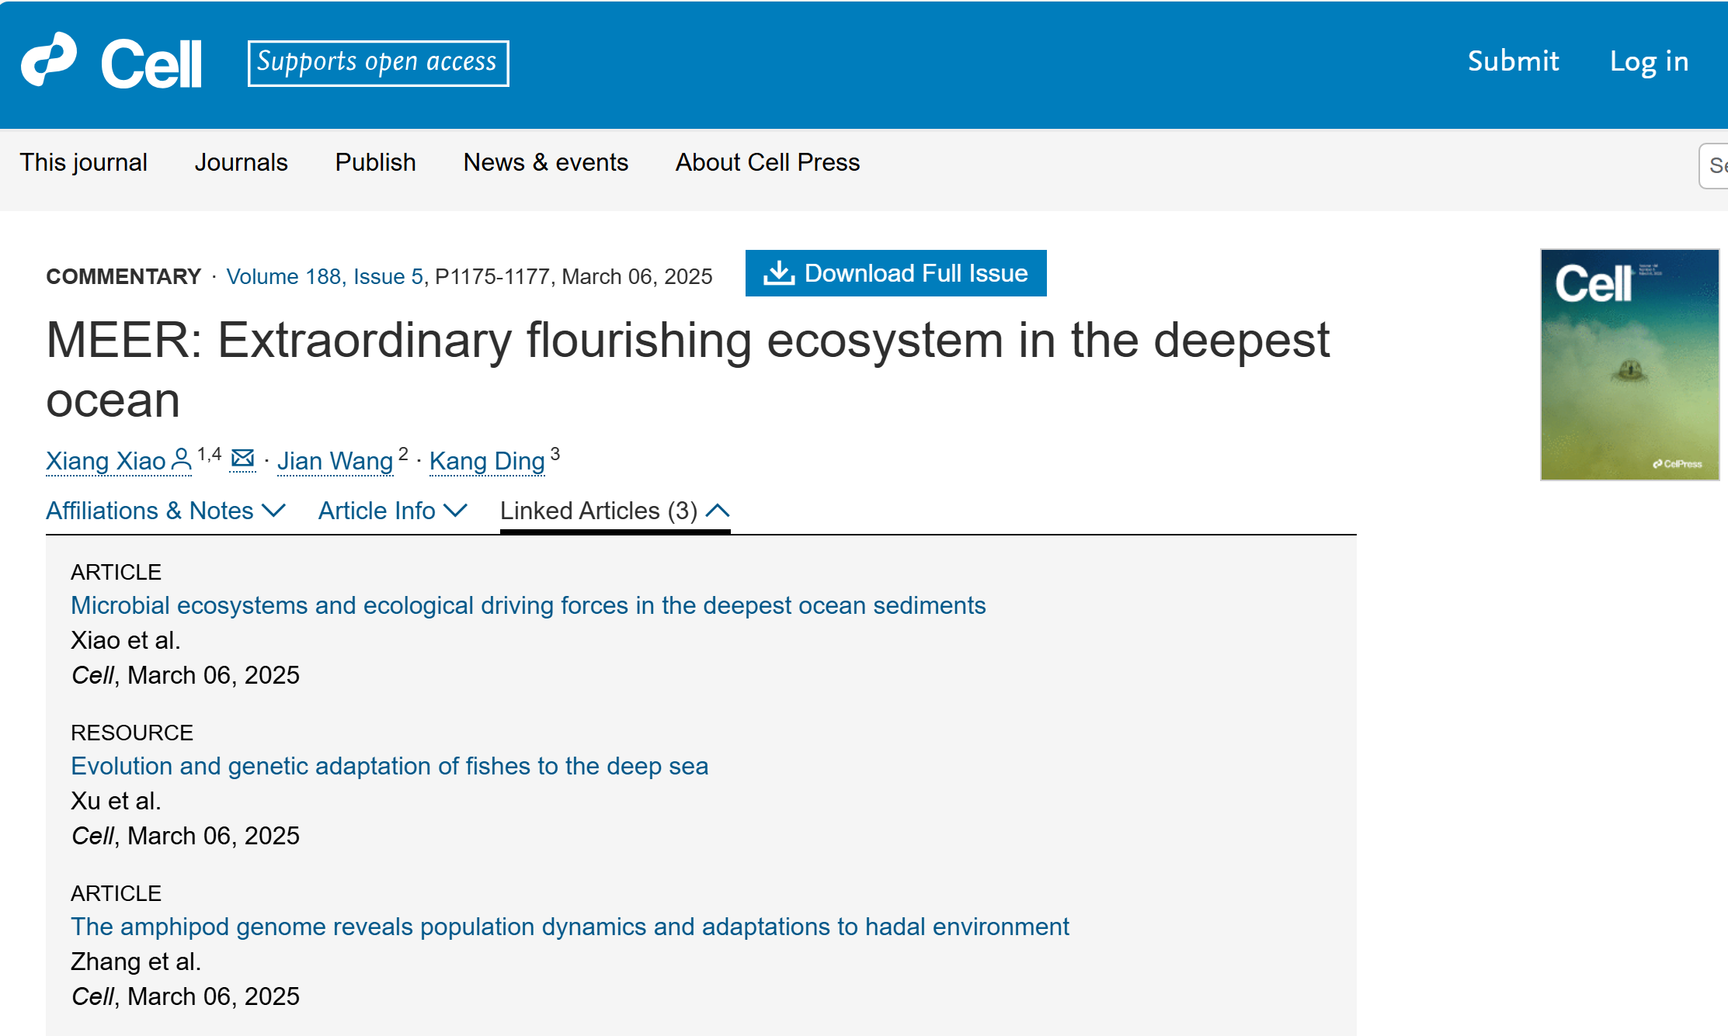Collapse the Linked Articles (3) section

pyautogui.click(x=614, y=511)
